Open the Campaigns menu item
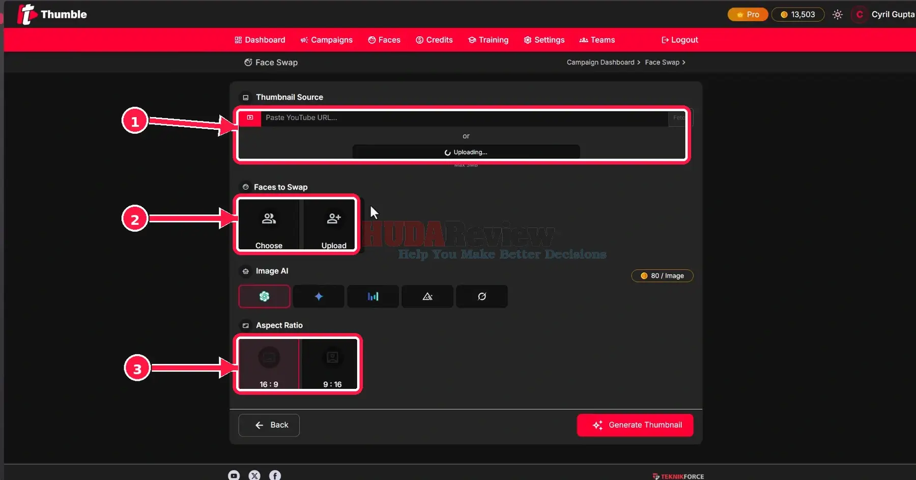 (326, 40)
